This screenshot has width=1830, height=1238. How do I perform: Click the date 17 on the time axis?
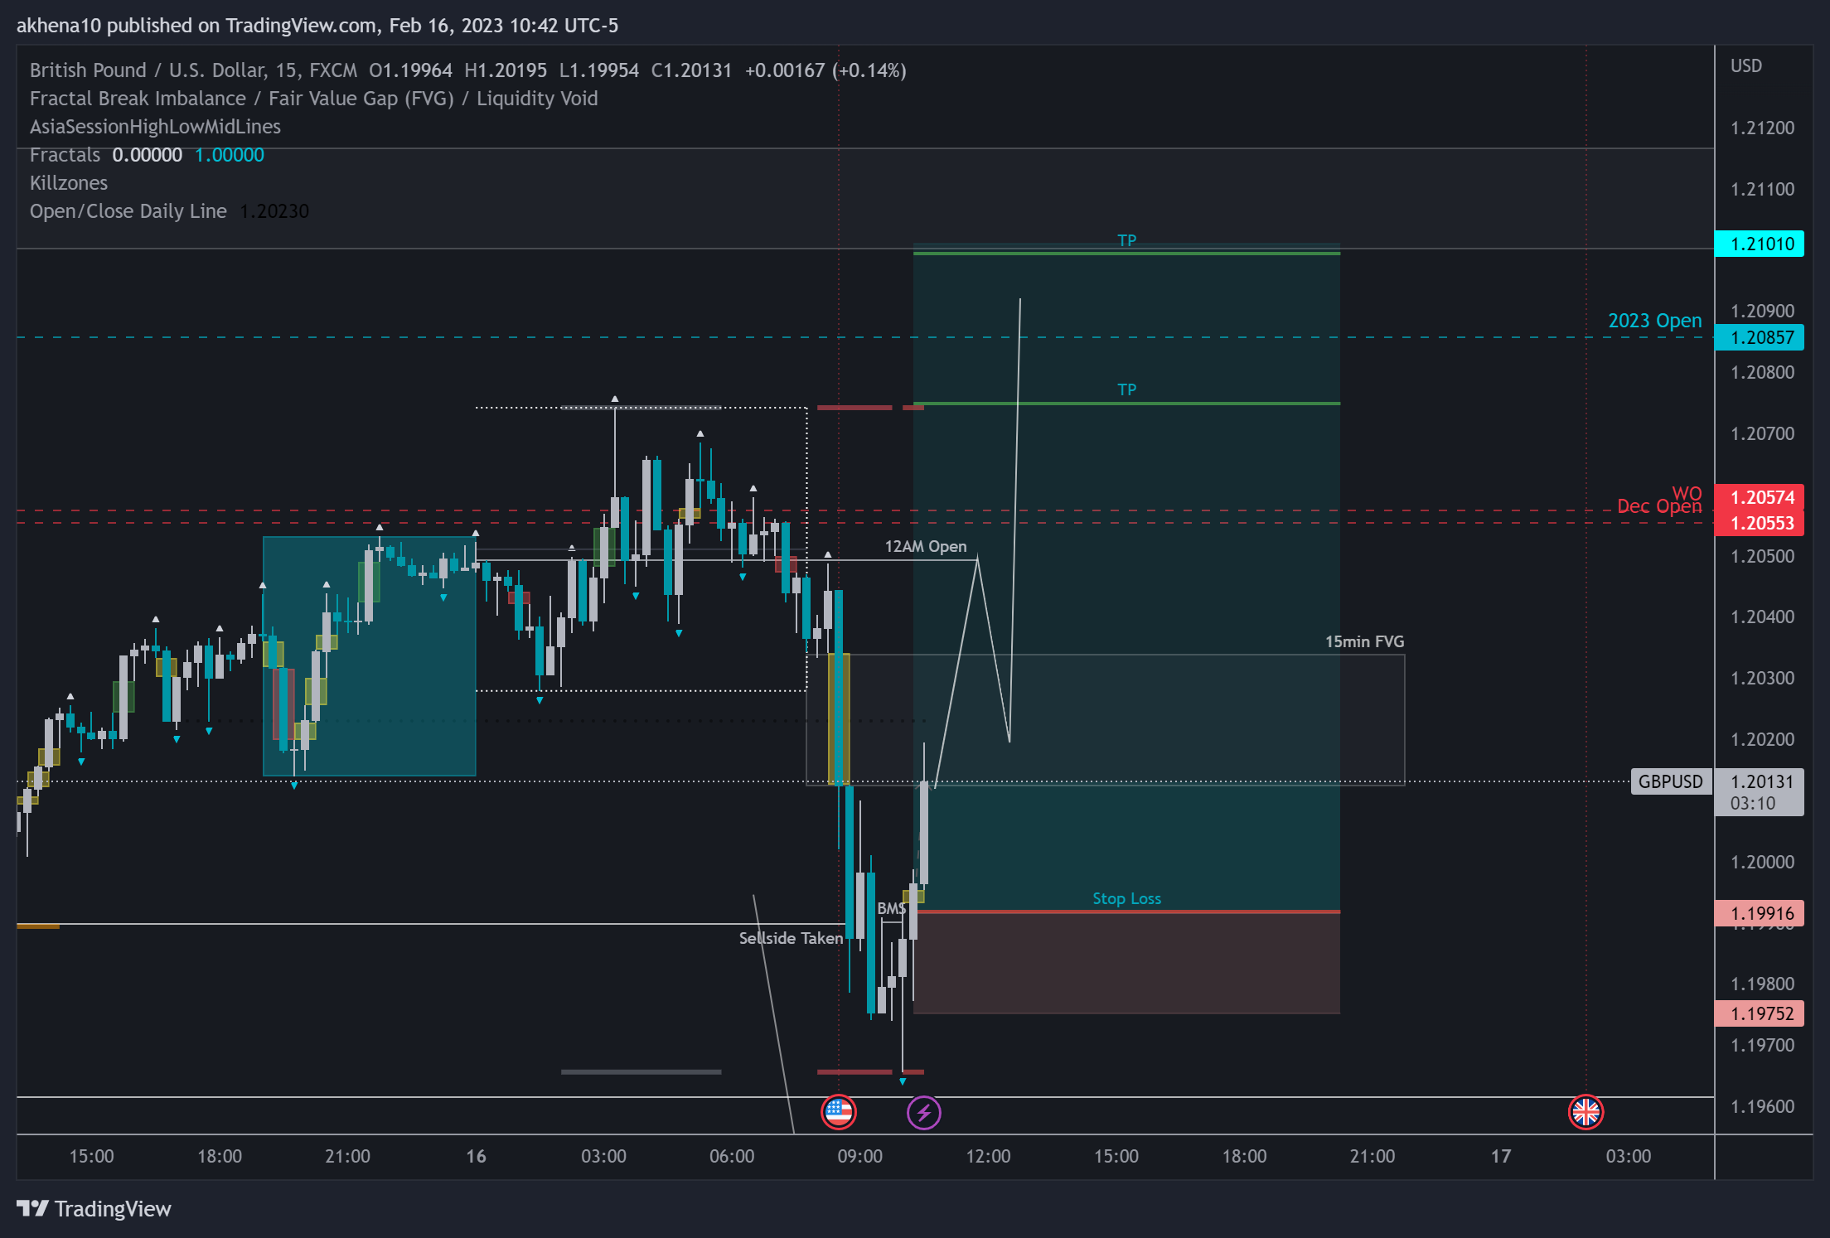pos(1500,1156)
